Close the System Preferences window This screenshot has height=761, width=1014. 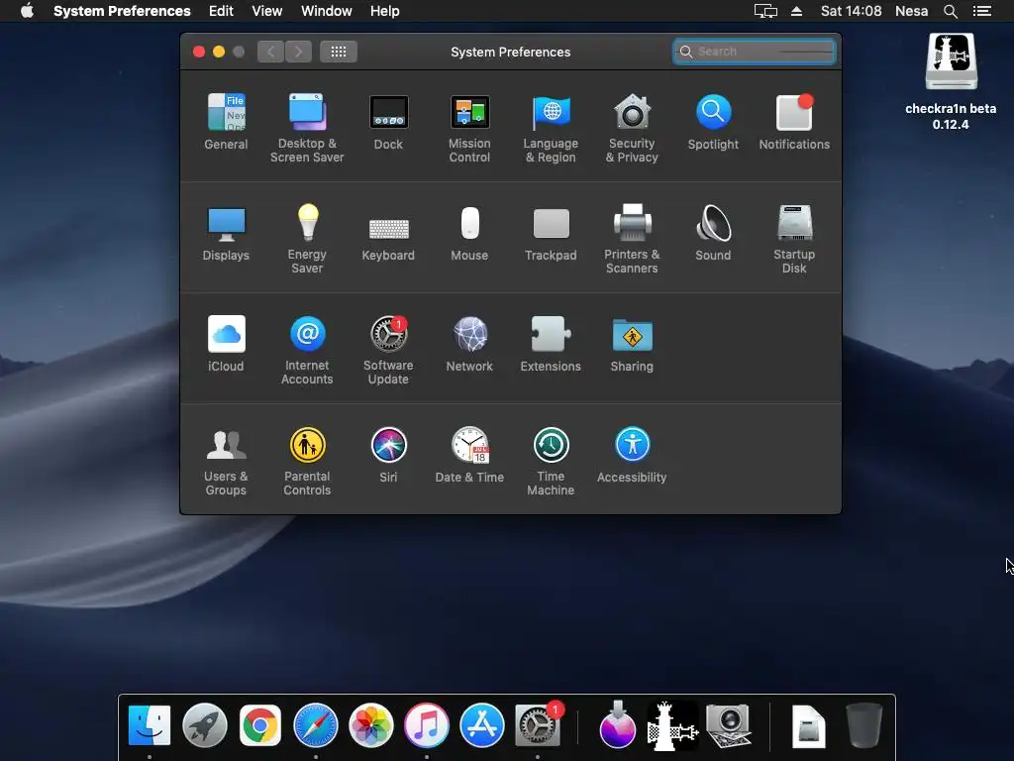(199, 52)
